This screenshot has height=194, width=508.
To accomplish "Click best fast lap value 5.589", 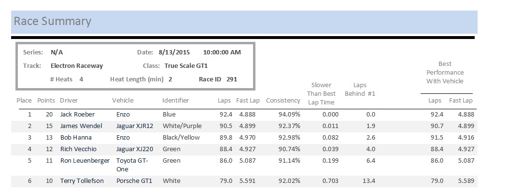I will coord(466,181).
